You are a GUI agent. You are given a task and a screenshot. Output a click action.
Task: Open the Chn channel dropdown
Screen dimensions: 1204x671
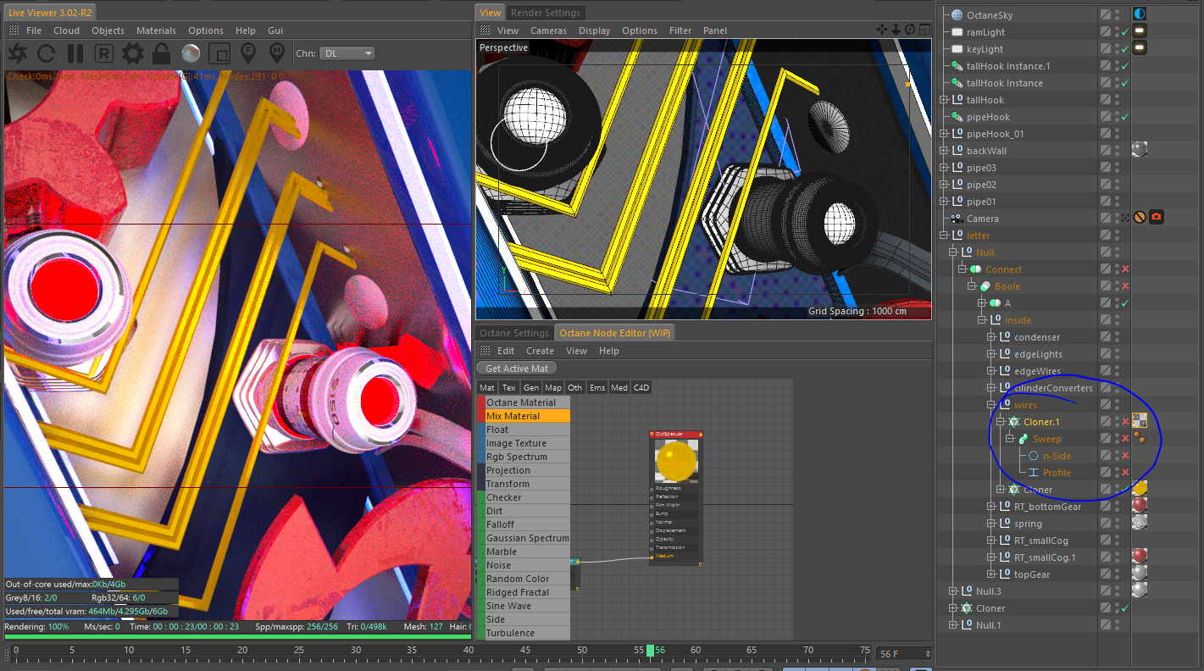[347, 53]
